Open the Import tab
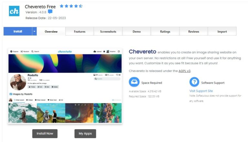The height and width of the screenshot is (142, 248). tap(222, 31)
